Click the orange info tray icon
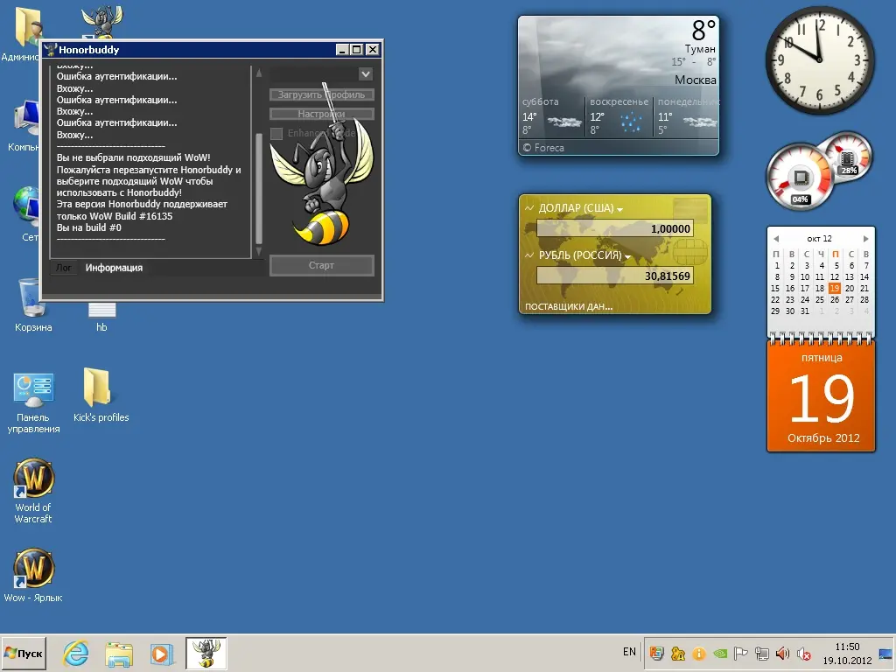The width and height of the screenshot is (896, 672). pos(699,653)
